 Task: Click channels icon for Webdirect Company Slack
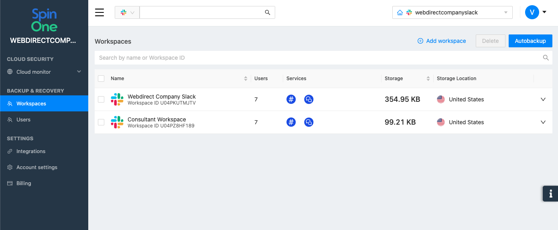pyautogui.click(x=291, y=99)
